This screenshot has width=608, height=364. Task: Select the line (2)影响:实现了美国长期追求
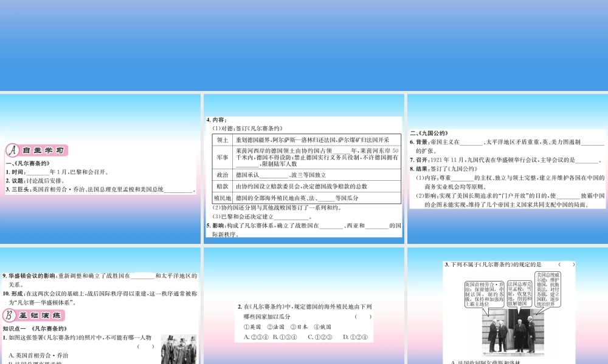click(x=510, y=200)
